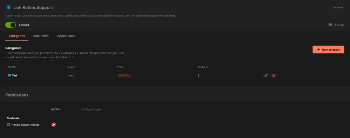
Task: Click the APPEAL type badge
Action: click(124, 75)
